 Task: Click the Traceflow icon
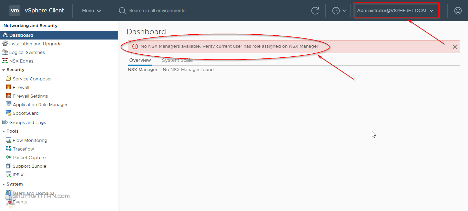(9, 149)
